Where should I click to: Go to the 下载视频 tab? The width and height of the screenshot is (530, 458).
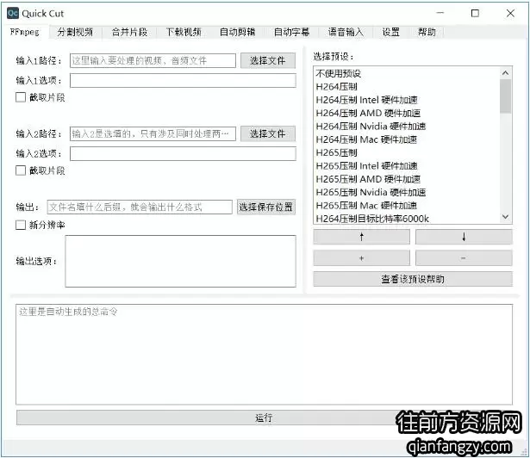click(x=184, y=32)
